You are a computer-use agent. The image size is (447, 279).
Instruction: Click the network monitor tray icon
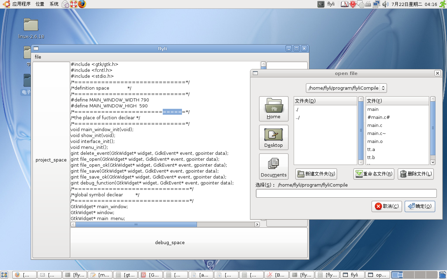pos(376,4)
